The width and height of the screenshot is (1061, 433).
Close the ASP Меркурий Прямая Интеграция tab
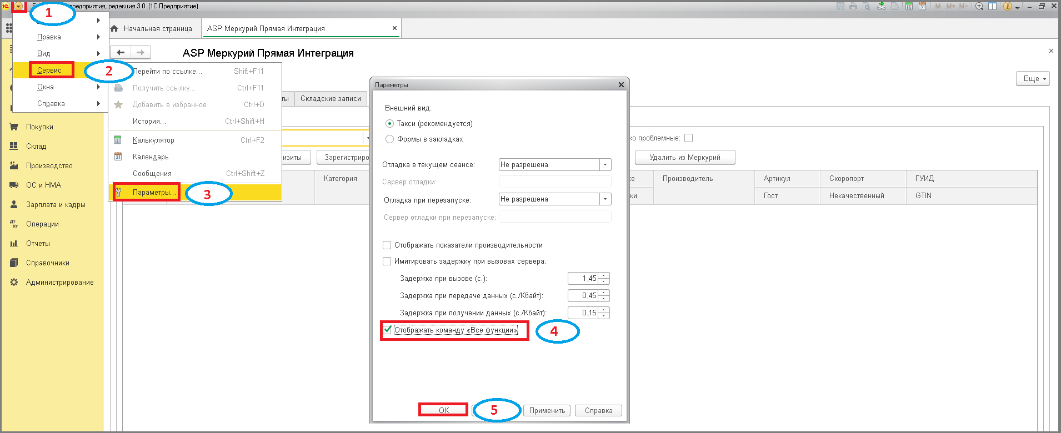(x=394, y=28)
